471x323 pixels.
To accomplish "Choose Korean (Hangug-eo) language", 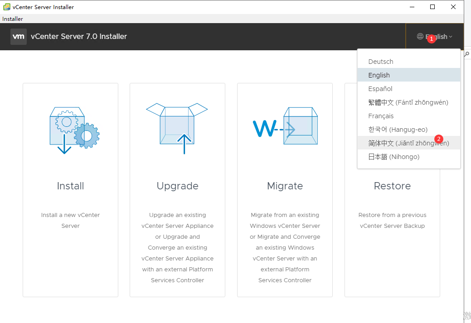I will point(398,130).
